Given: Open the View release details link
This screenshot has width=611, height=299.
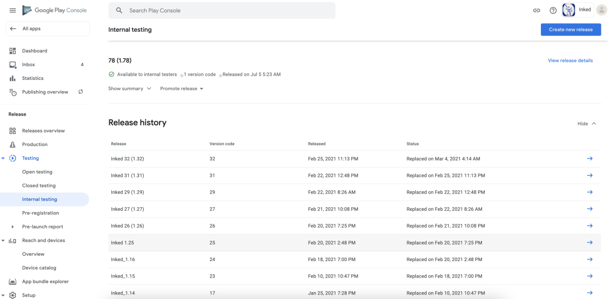Looking at the screenshot, I should coord(570,61).
